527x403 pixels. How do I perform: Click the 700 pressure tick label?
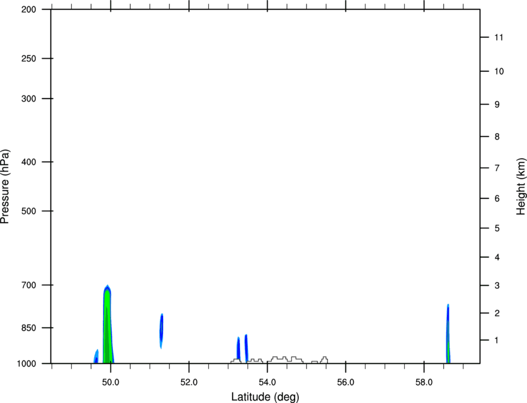point(29,285)
